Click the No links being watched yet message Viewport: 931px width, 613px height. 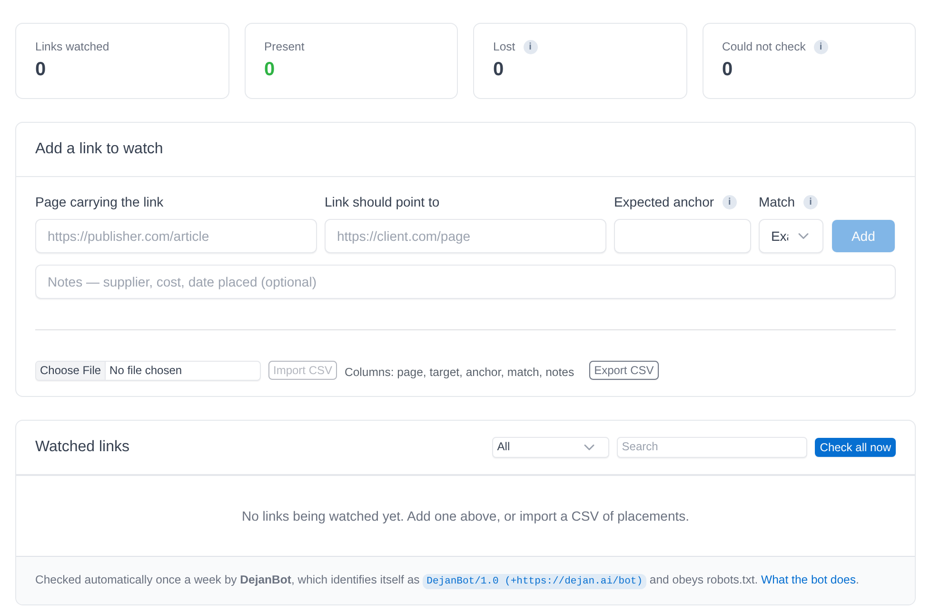coord(465,516)
